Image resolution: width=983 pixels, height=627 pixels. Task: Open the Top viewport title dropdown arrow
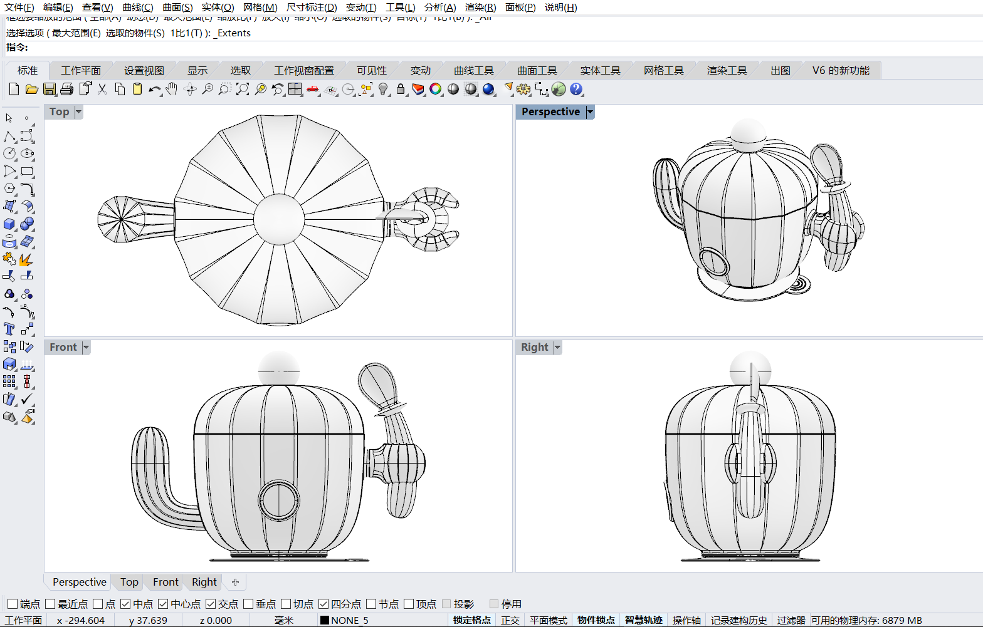tap(78, 112)
